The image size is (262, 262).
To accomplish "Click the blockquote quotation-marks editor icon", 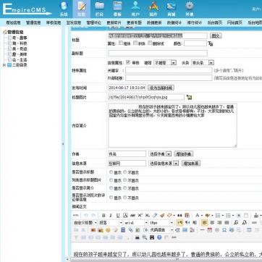I will click(x=179, y=216).
